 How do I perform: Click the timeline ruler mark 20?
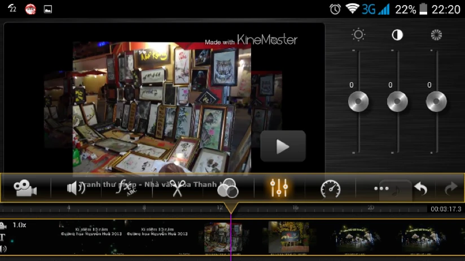click(371, 208)
